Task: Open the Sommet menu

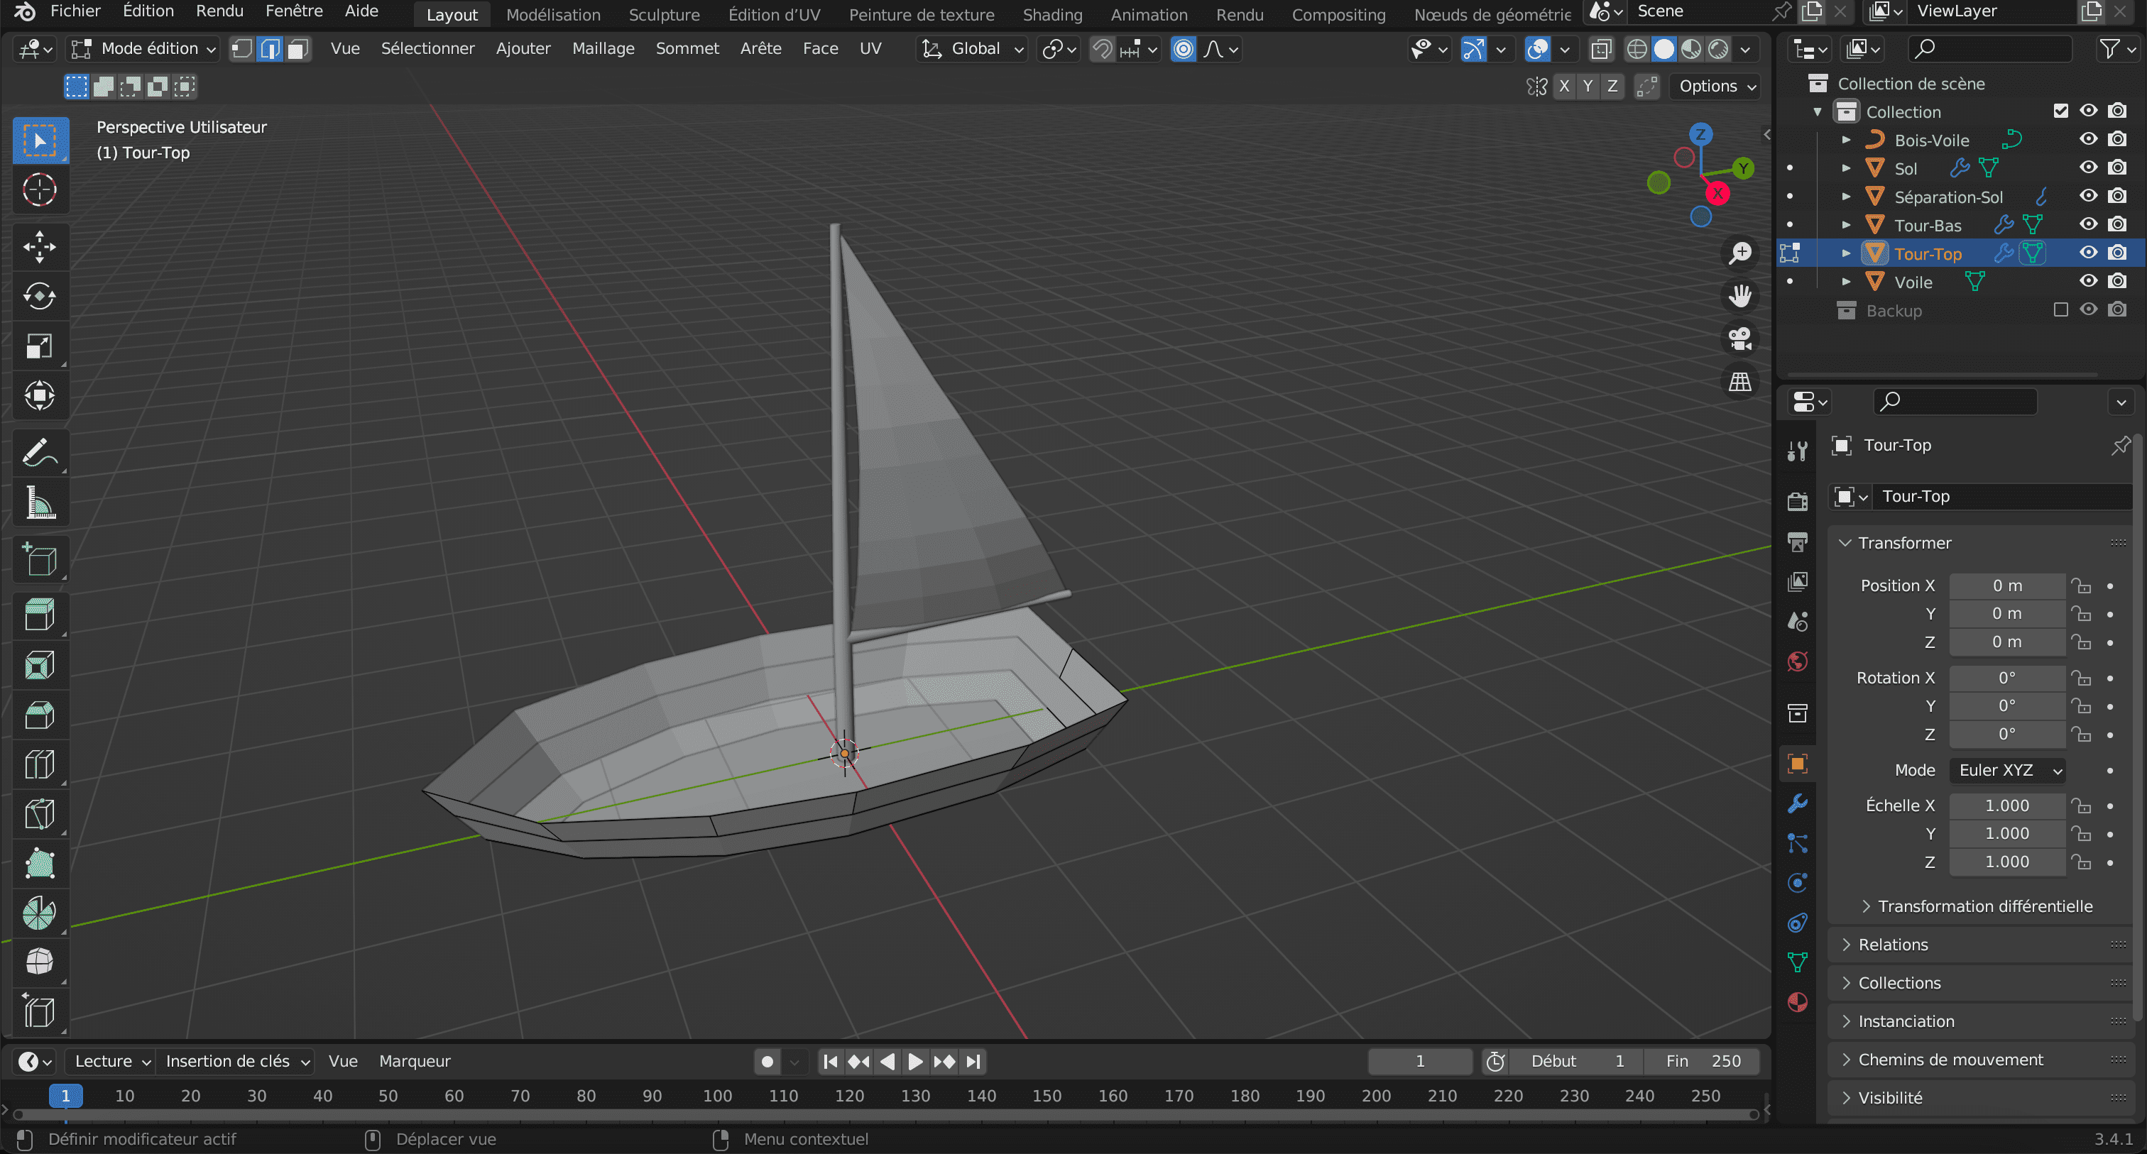Action: 687,49
